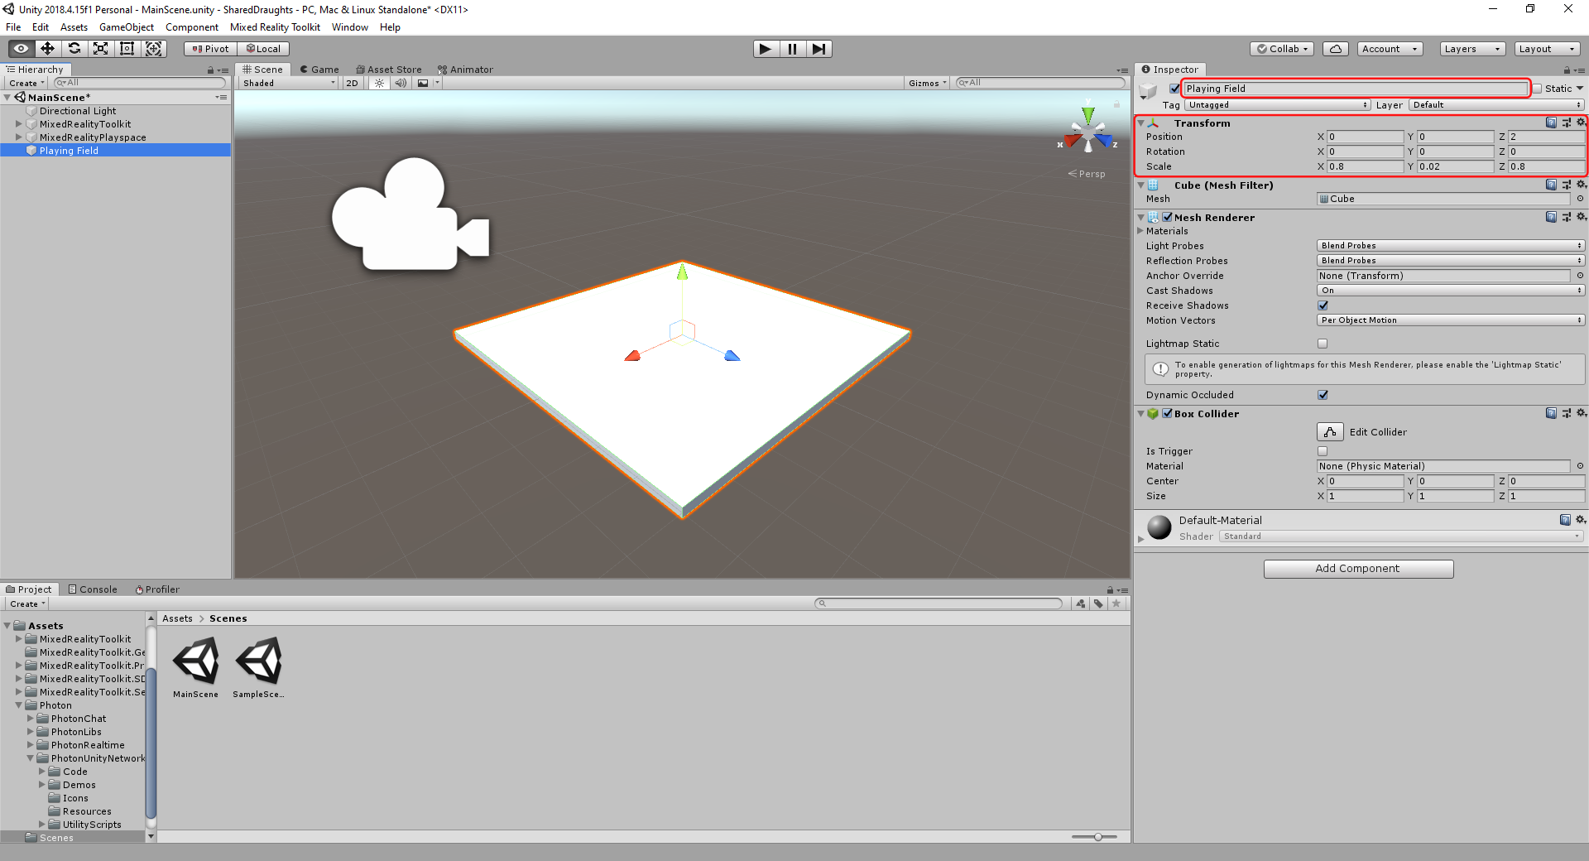Toggle scene audio speaker icon
Screen dimensions: 1589x861
[401, 83]
